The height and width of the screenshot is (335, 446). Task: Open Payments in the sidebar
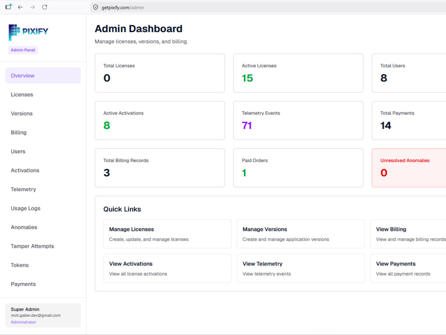43,284
